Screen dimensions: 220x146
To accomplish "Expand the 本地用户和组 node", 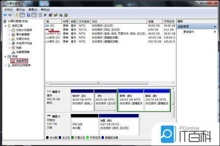I will tap(10, 43).
